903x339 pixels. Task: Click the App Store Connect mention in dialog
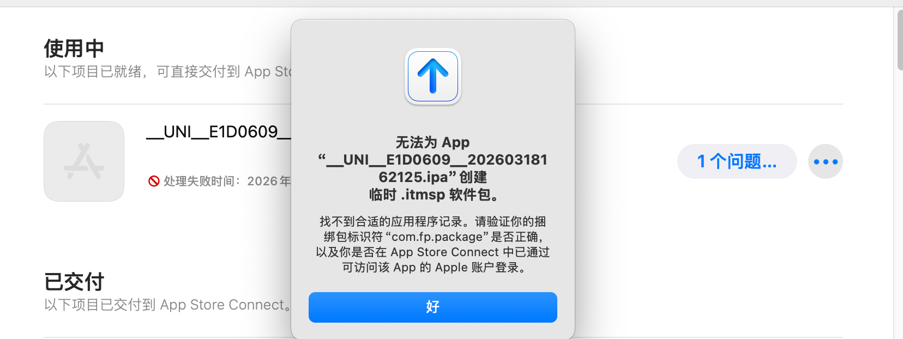445,252
